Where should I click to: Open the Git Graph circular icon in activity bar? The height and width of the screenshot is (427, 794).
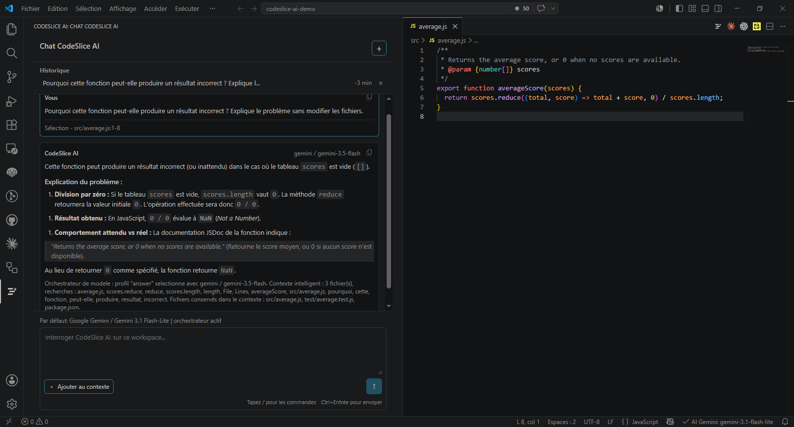12,196
